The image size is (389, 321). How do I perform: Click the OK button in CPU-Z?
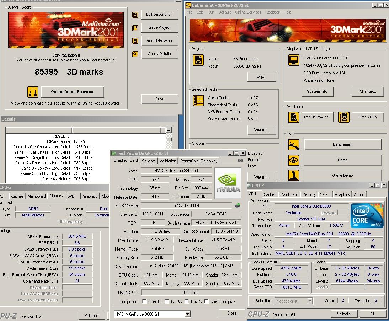click(373, 314)
